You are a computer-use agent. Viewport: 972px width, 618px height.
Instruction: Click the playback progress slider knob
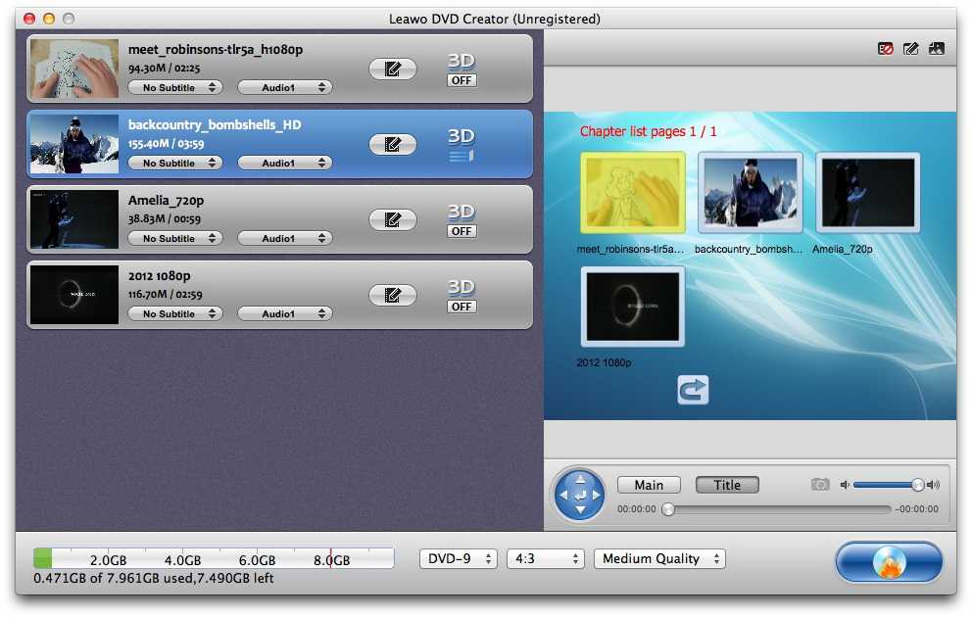[667, 509]
